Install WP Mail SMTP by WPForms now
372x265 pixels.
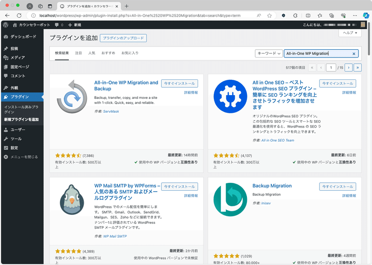tap(179, 187)
